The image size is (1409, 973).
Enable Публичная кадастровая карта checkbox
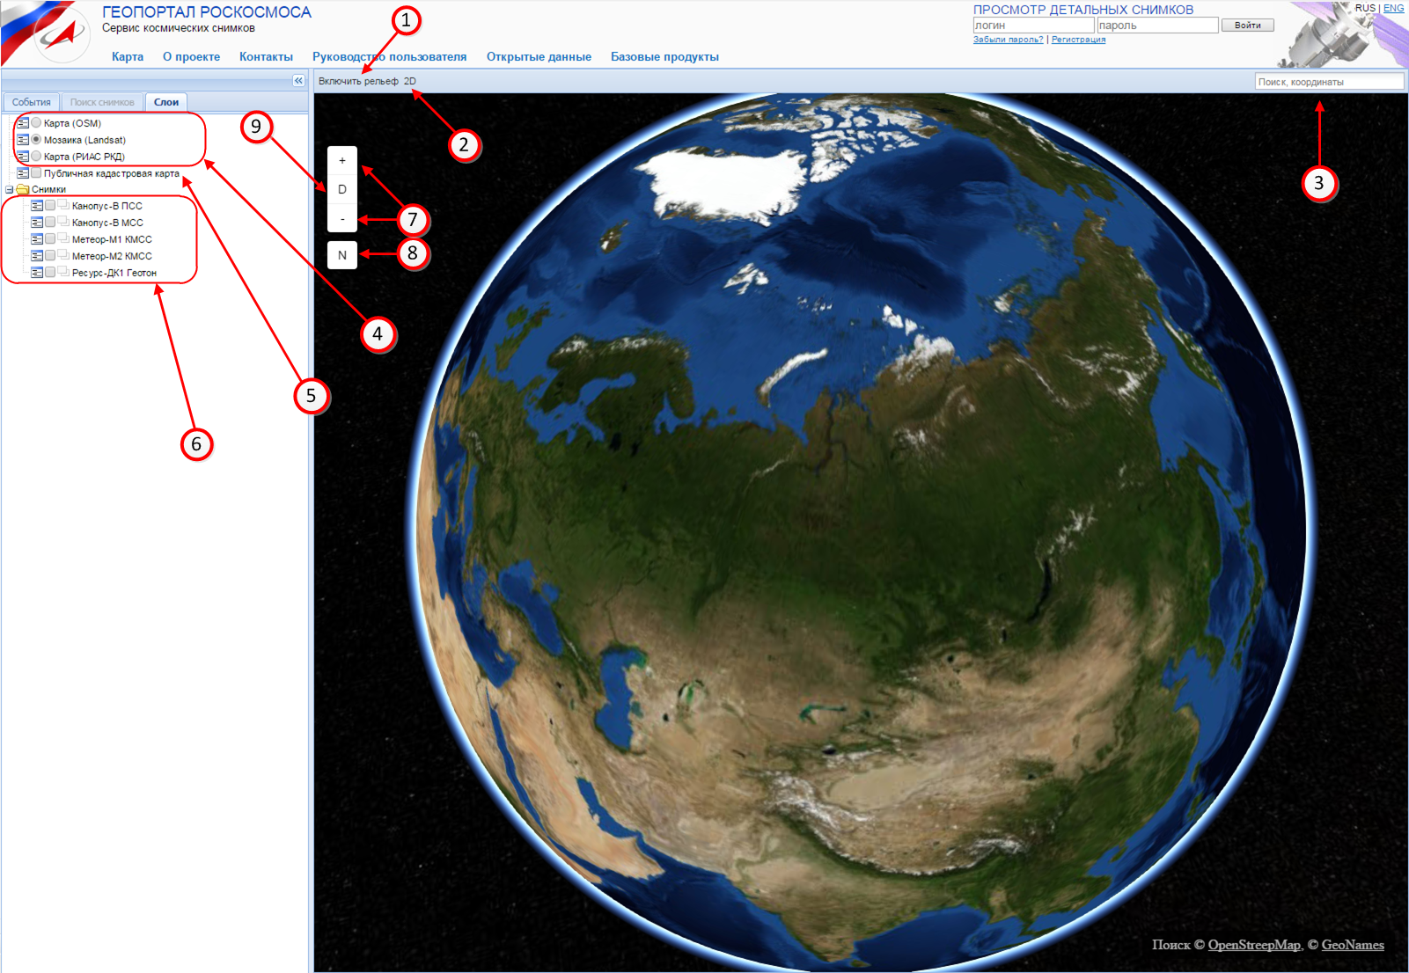pos(36,173)
